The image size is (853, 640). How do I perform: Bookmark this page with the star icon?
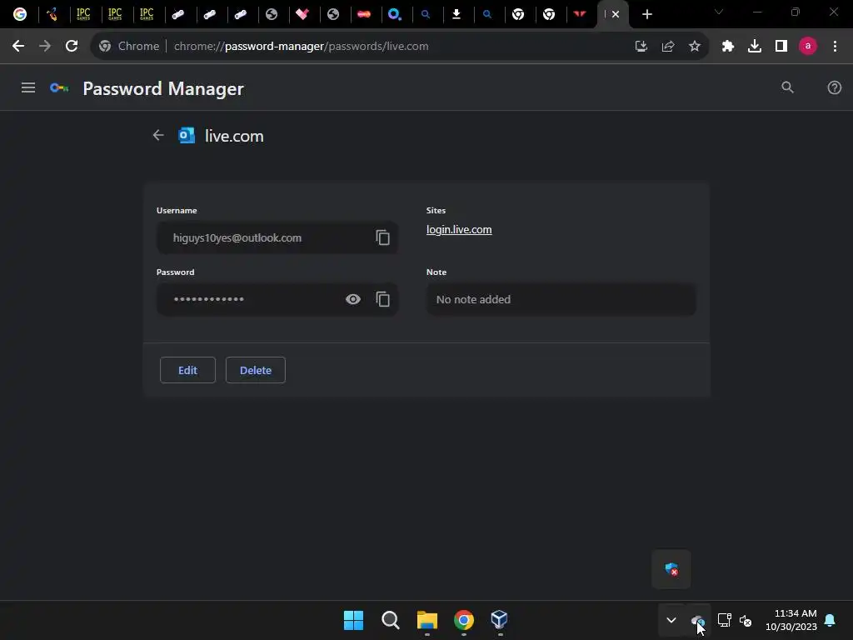click(695, 47)
